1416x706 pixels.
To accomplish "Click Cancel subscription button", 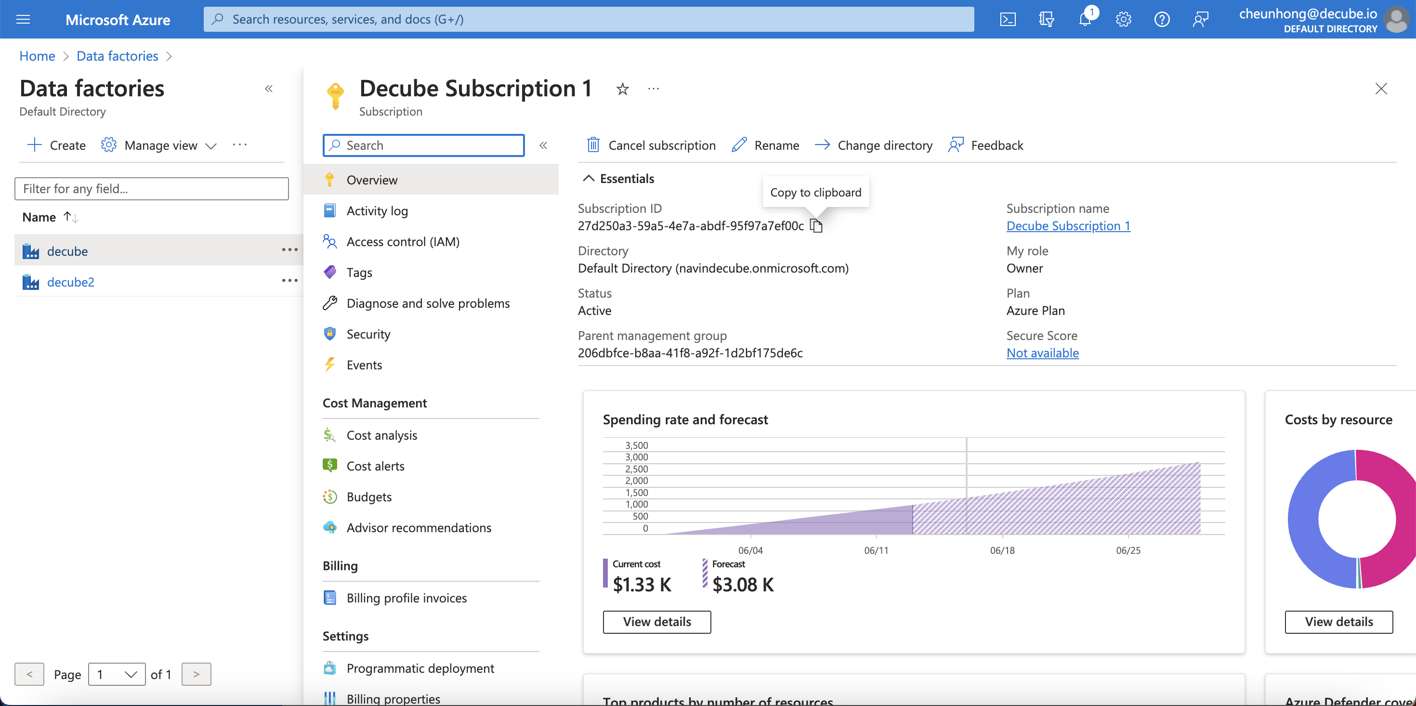I will tap(651, 145).
